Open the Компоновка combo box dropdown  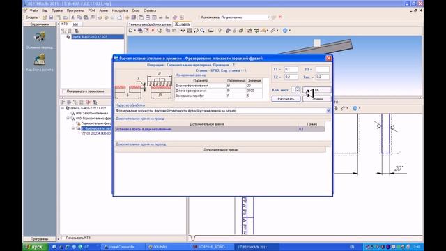(x=268, y=17)
